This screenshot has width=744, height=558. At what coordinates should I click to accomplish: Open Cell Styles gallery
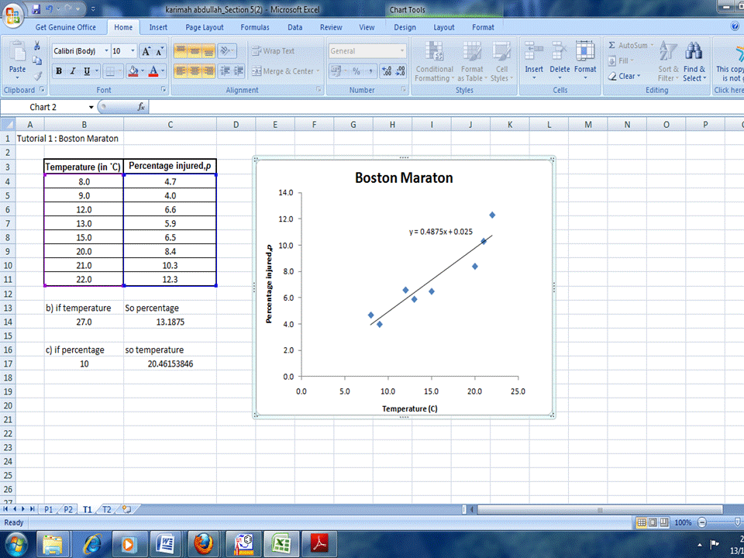501,62
